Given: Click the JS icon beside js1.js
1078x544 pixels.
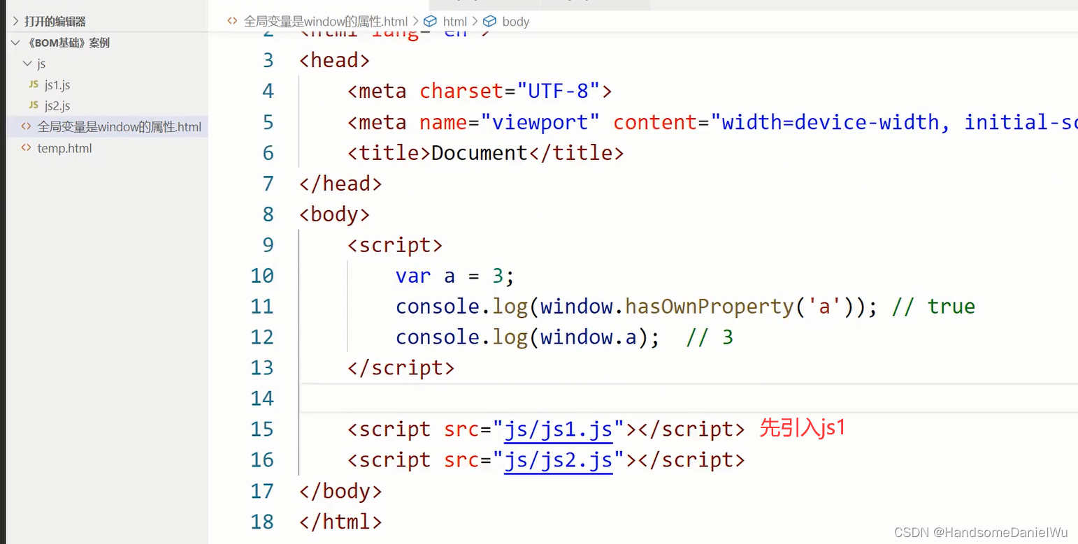Looking at the screenshot, I should pos(33,84).
